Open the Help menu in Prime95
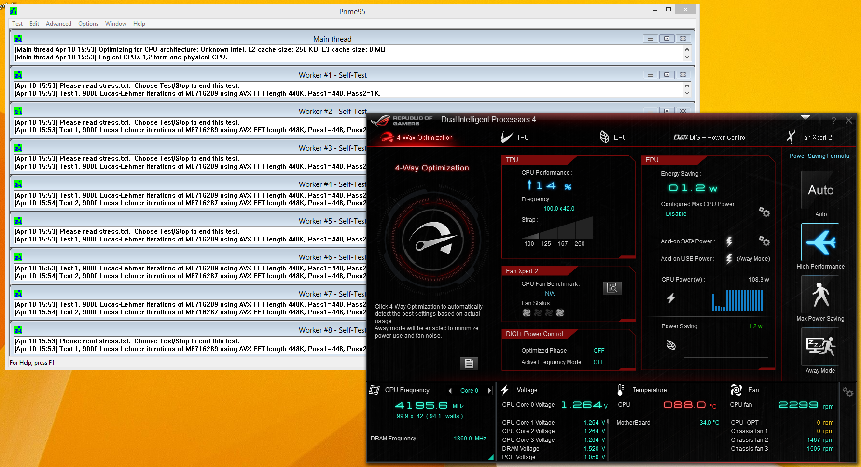The image size is (861, 467). point(139,24)
